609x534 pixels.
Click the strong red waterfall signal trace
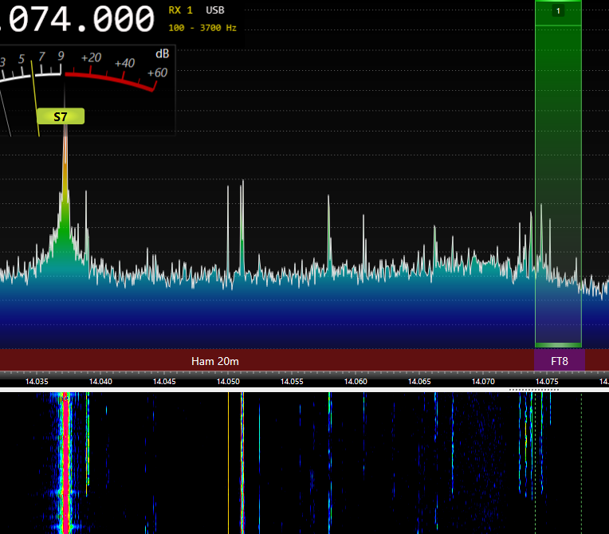(65, 462)
